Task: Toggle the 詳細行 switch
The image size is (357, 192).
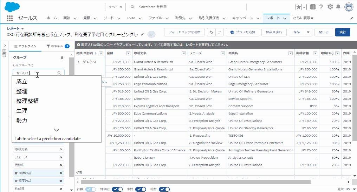Action: (x=117, y=189)
